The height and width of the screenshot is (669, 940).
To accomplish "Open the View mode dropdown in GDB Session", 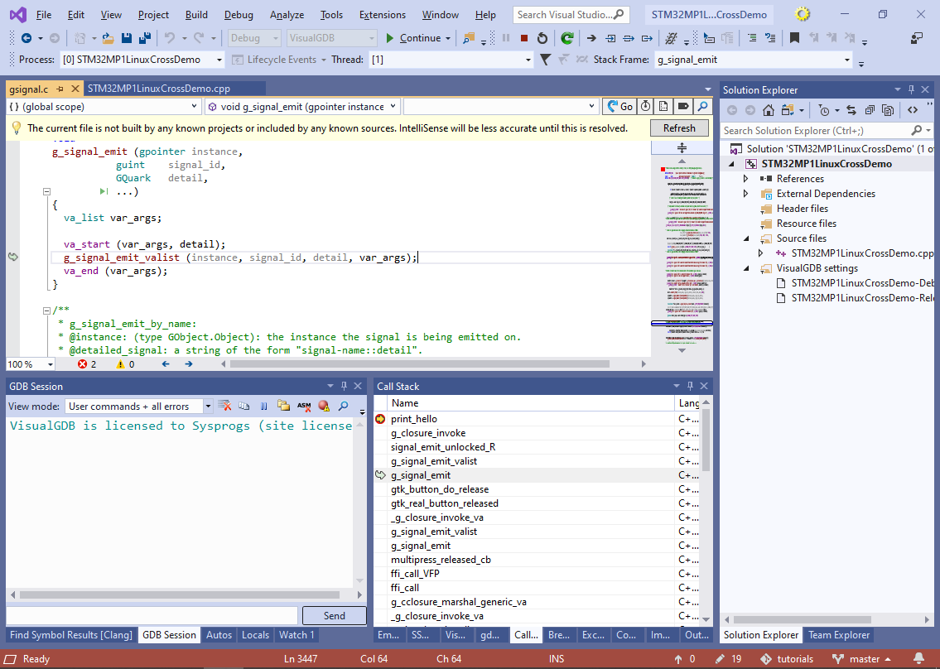I will 208,407.
